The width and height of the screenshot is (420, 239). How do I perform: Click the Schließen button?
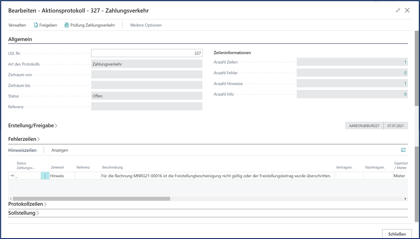(396, 234)
